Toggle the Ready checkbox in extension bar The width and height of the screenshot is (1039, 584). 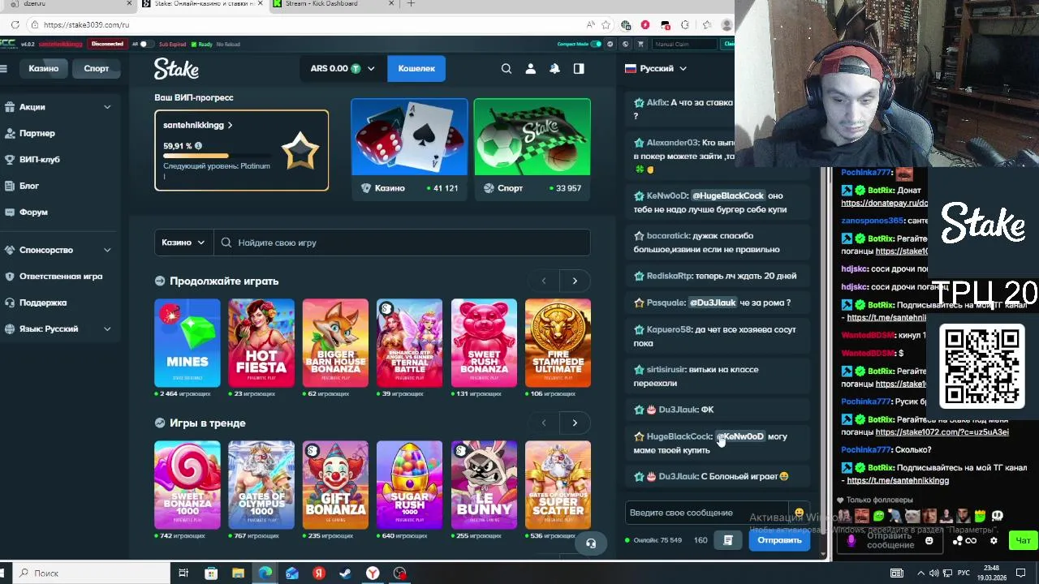point(194,44)
